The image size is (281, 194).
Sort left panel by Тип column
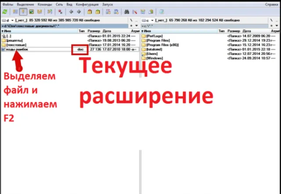tap(82, 31)
